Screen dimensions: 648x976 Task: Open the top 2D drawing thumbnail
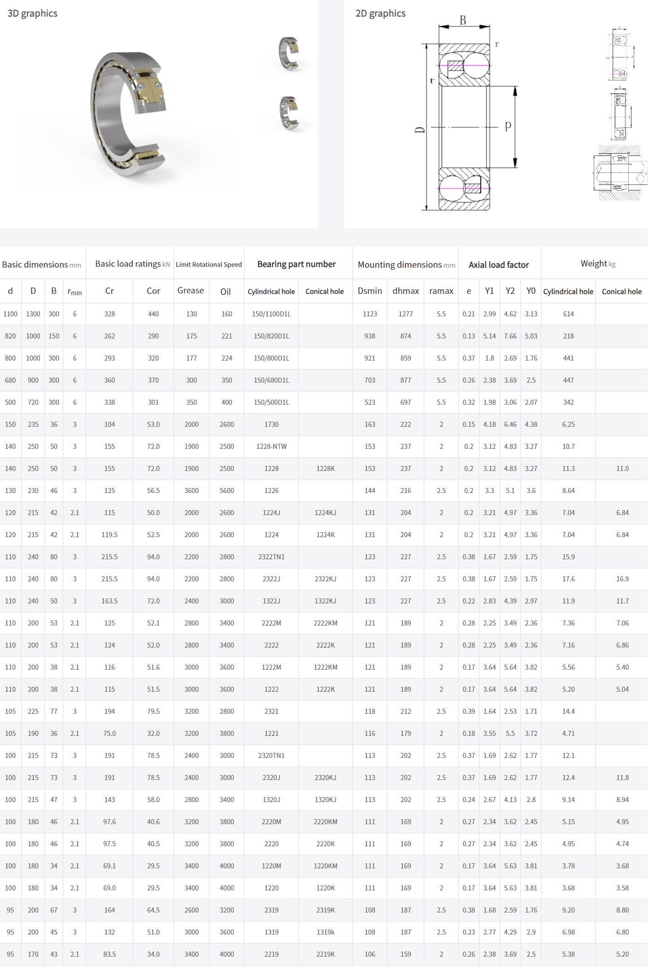pos(620,55)
